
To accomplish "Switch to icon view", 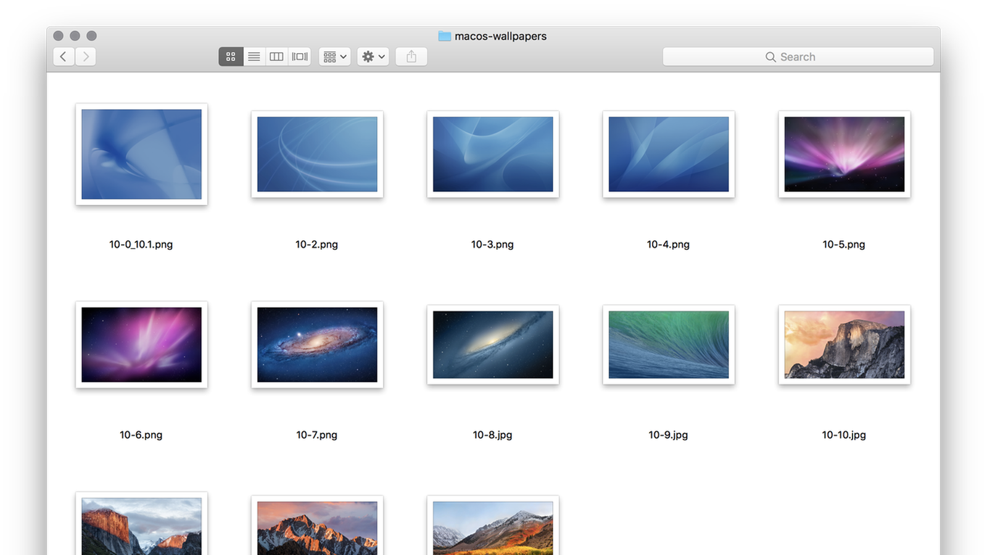I will point(231,56).
